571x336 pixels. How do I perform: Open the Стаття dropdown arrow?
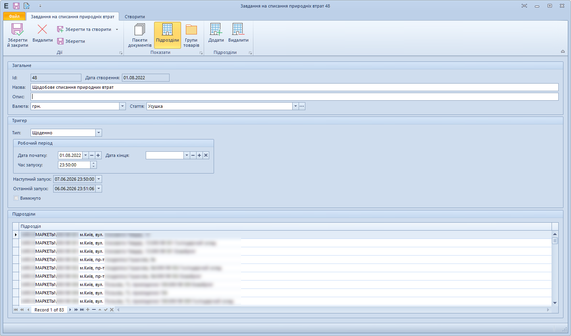click(x=295, y=106)
